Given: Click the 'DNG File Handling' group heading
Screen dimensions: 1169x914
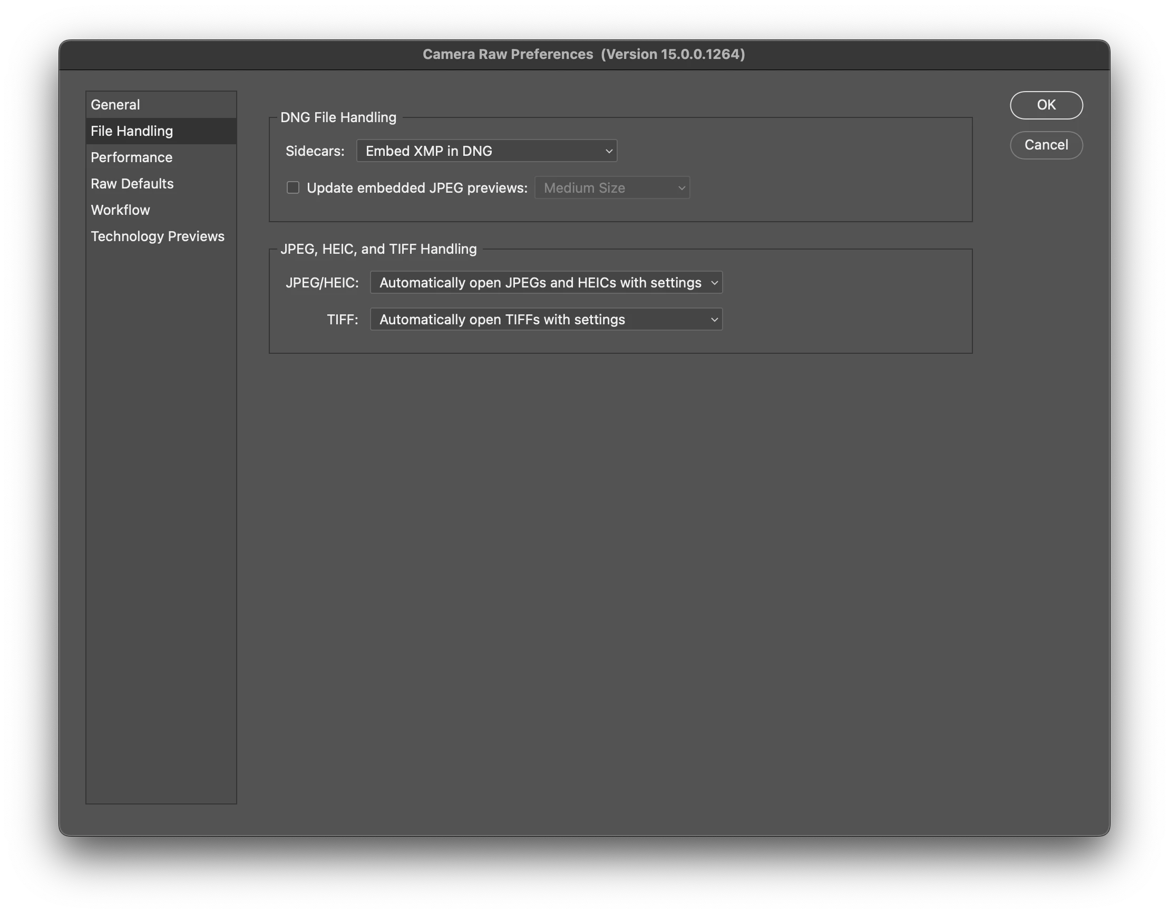Looking at the screenshot, I should pyautogui.click(x=338, y=117).
